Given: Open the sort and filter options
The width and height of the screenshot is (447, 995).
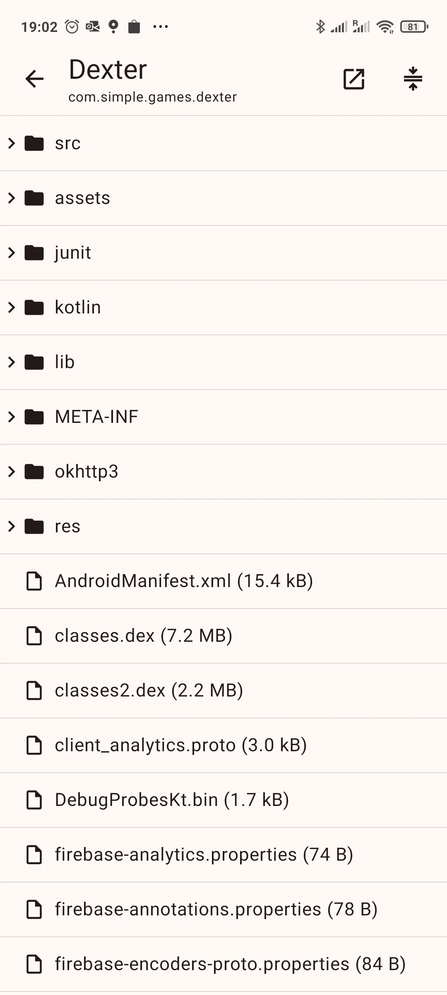Looking at the screenshot, I should coord(413,79).
